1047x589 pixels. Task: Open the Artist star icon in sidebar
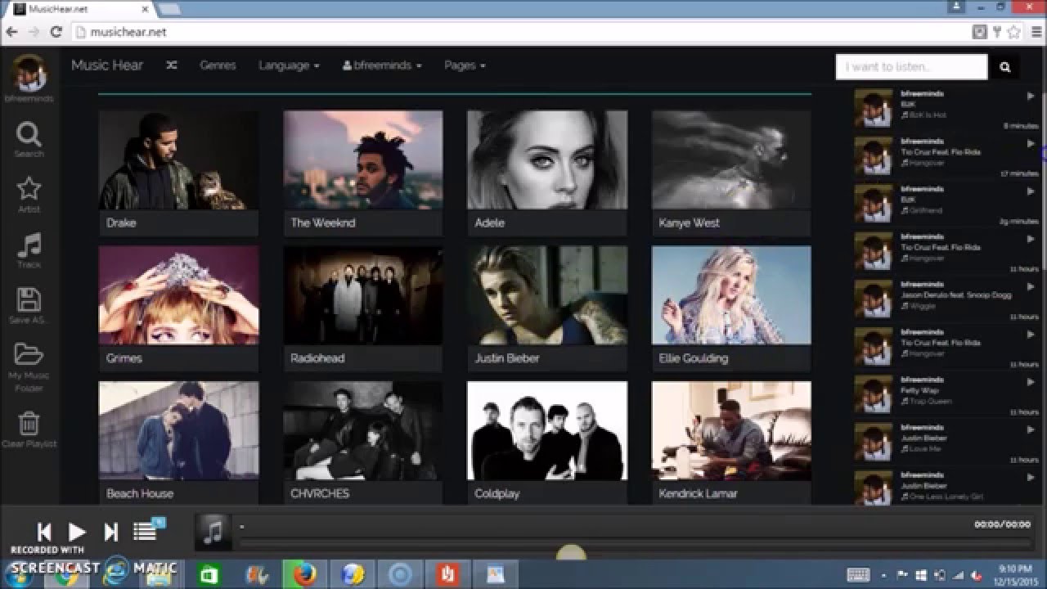tap(29, 189)
